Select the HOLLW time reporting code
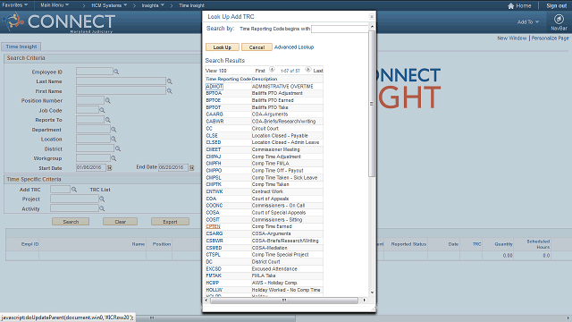The height and width of the screenshot is (322, 572). 214,290
